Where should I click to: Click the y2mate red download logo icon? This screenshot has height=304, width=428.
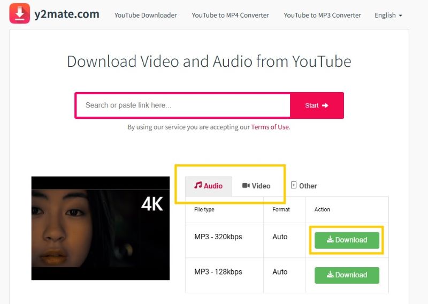(x=19, y=13)
